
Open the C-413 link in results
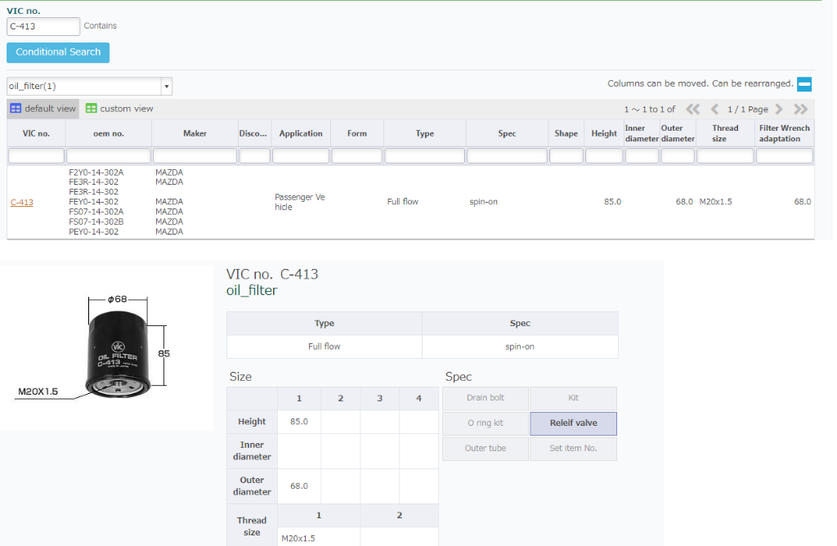[22, 202]
